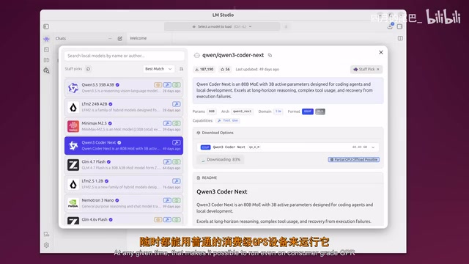469x264 pixels.
Task: Expand the Qwen3 Coder Next Q4_K_M download option
Action: coord(288,147)
